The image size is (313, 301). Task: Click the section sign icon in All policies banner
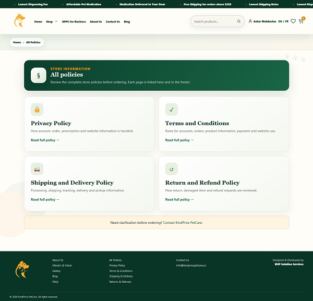click(x=39, y=75)
